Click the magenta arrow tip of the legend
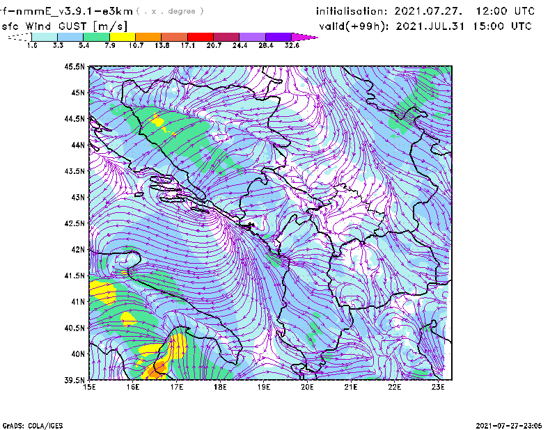This screenshot has width=557, height=430. coord(304,37)
